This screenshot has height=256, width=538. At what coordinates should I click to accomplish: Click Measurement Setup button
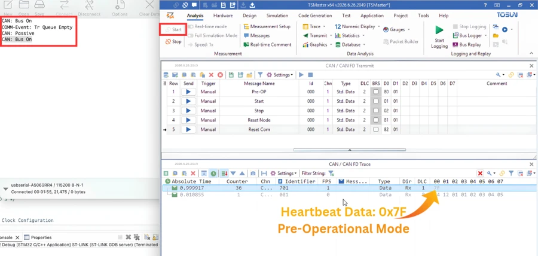point(267,26)
